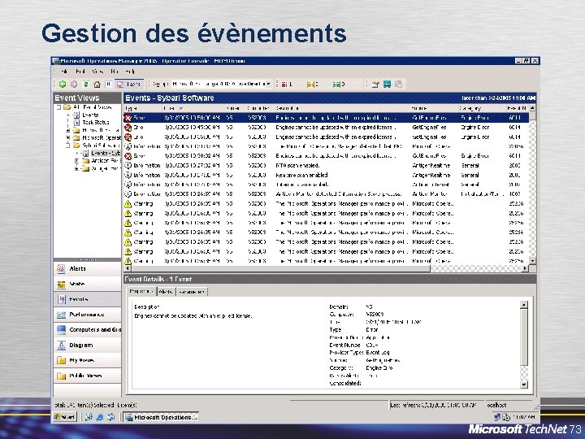
Task: Expand the Microsoft Operations folder node
Action: point(68,137)
